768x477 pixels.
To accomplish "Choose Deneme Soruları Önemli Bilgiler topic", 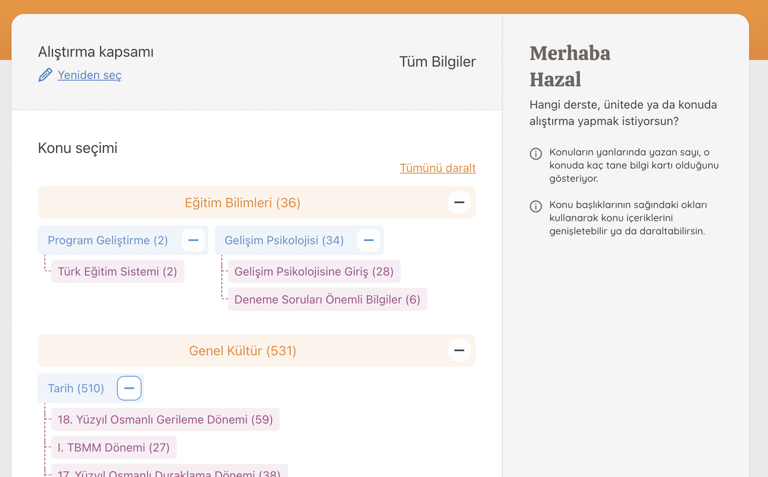I will point(327,299).
